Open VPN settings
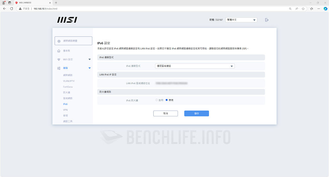Screen dimensions: 329x177 (x=65, y=110)
